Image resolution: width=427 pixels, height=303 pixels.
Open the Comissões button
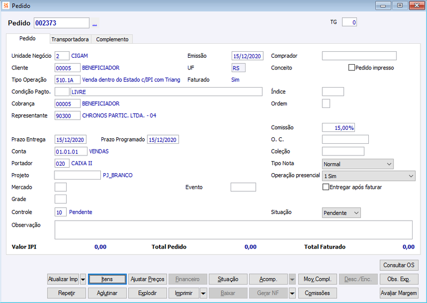[317, 293]
